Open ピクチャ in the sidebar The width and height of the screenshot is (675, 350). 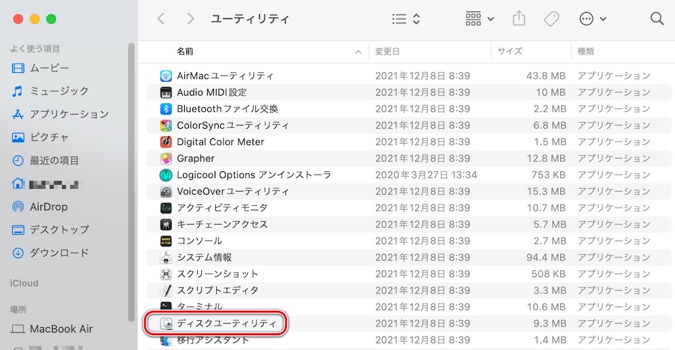(x=40, y=138)
